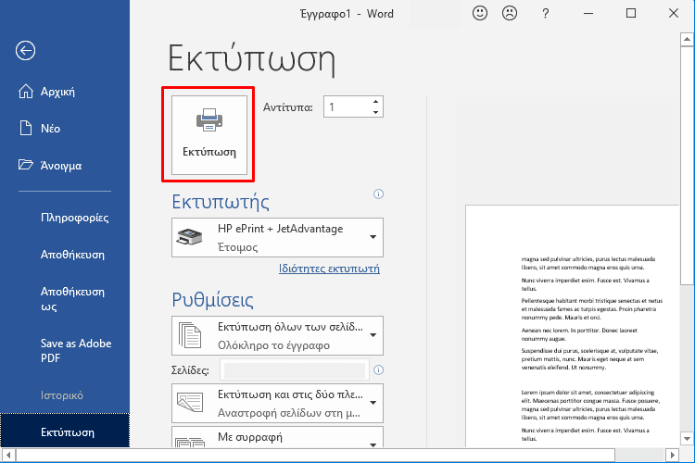Select Εκτύπωση in the sidebar

[65, 432]
